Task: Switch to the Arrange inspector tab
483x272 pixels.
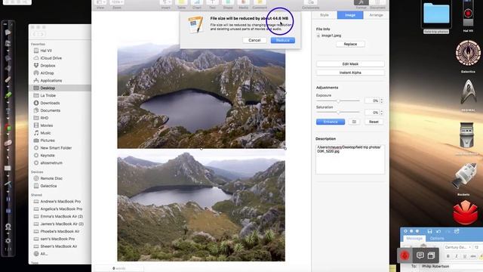Action: pyautogui.click(x=376, y=15)
